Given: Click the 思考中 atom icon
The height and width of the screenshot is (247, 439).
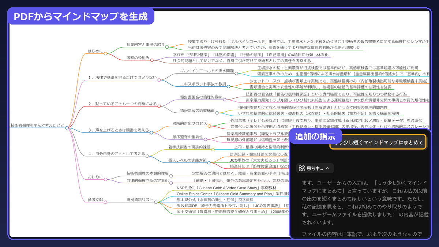Looking at the screenshot, I should tap(302, 168).
